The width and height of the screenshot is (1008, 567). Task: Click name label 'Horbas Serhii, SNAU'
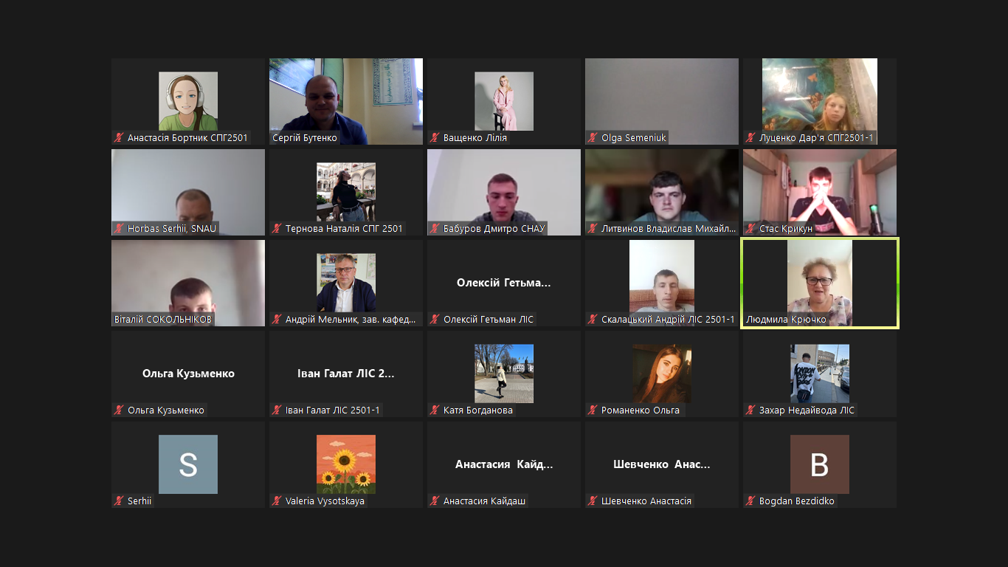click(x=172, y=229)
